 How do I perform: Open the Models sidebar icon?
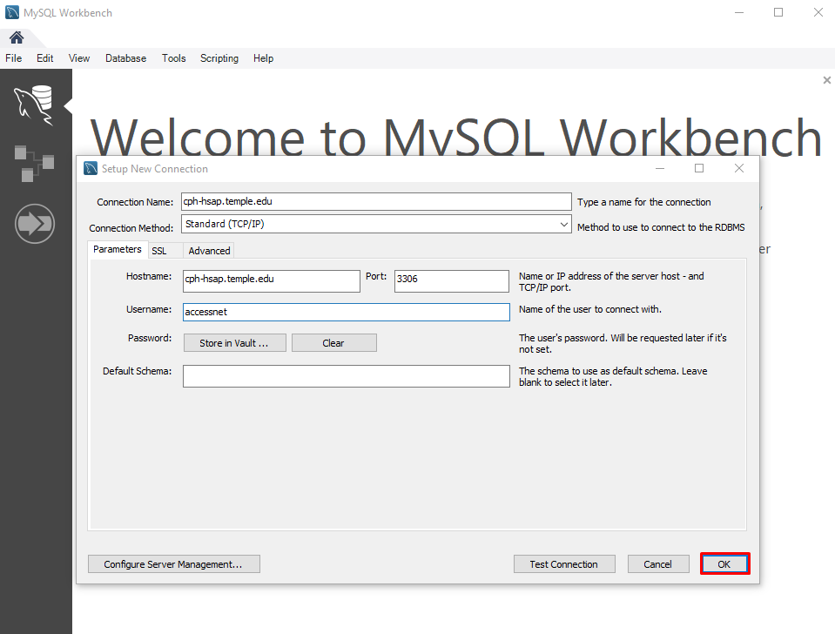tap(34, 164)
